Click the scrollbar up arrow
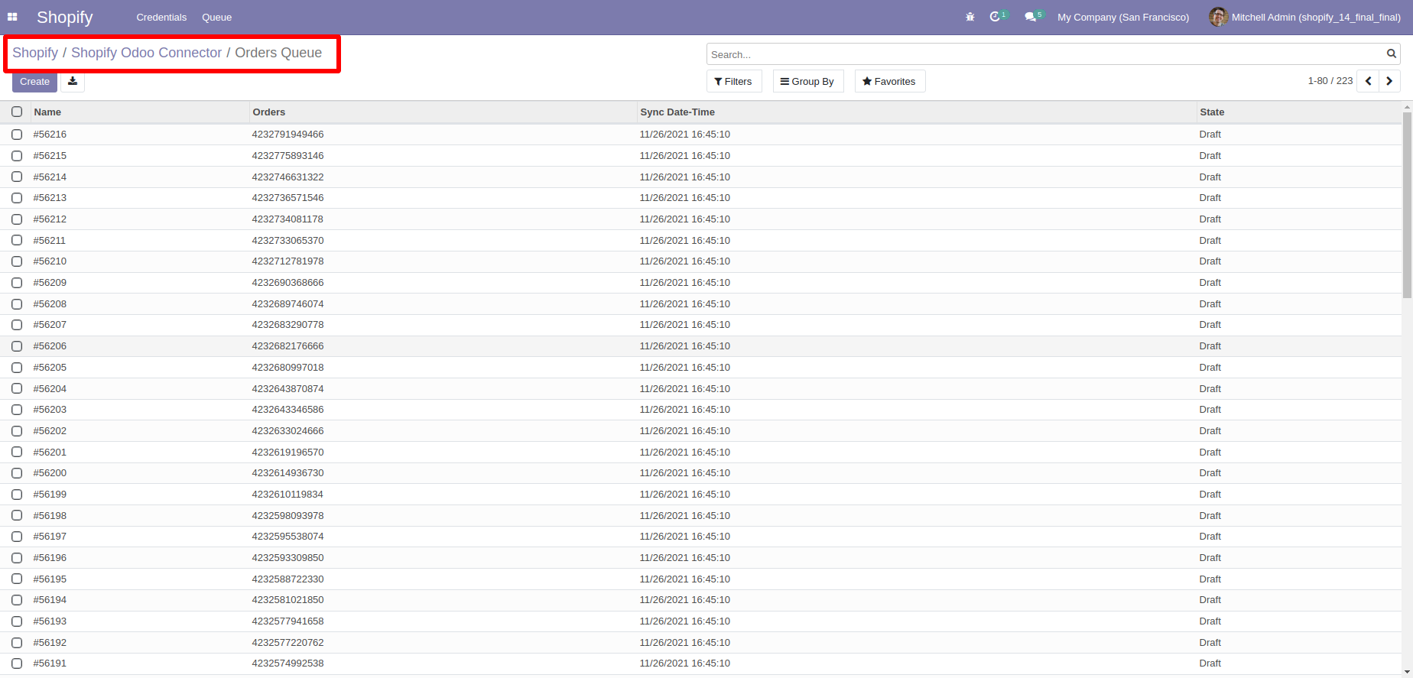 coord(1407,108)
